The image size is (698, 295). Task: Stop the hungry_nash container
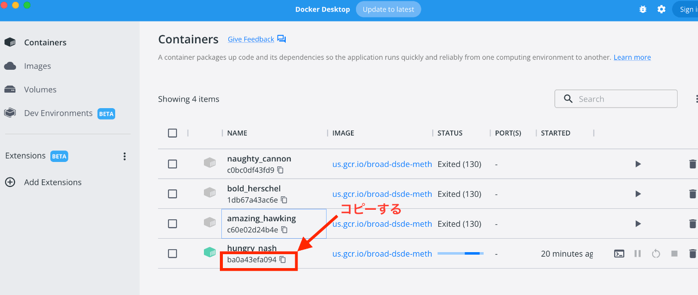[x=675, y=254]
